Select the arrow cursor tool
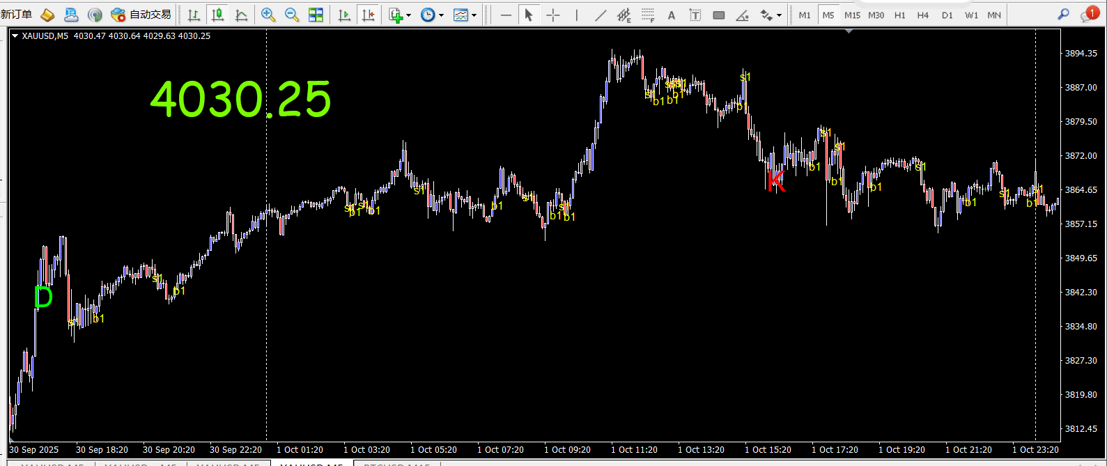The height and width of the screenshot is (466, 1107). (x=529, y=15)
